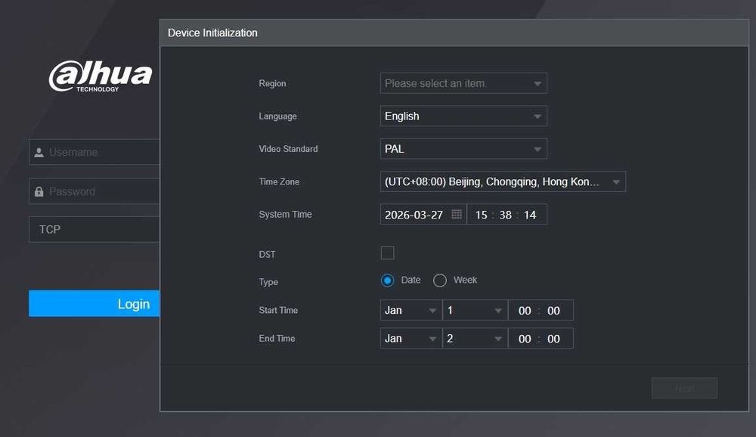Click the System Time hour value 15
Image resolution: width=756 pixels, height=437 pixels.
click(x=481, y=215)
